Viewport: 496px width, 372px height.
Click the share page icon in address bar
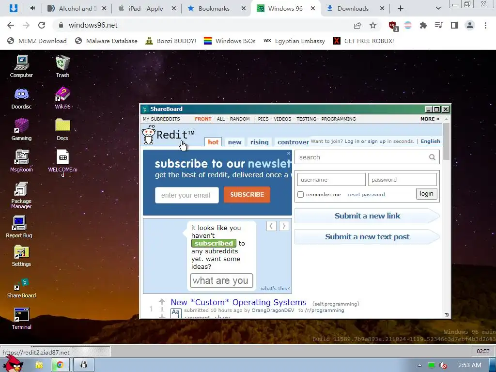point(357,25)
